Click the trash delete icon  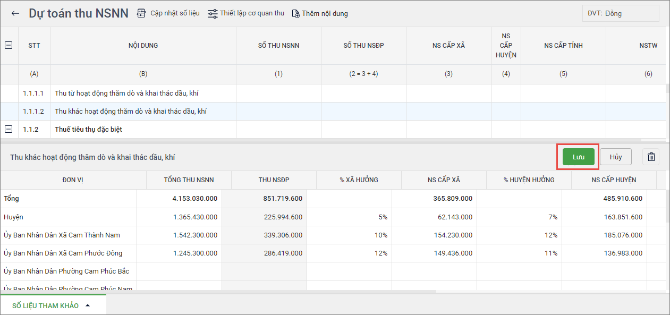pos(651,157)
